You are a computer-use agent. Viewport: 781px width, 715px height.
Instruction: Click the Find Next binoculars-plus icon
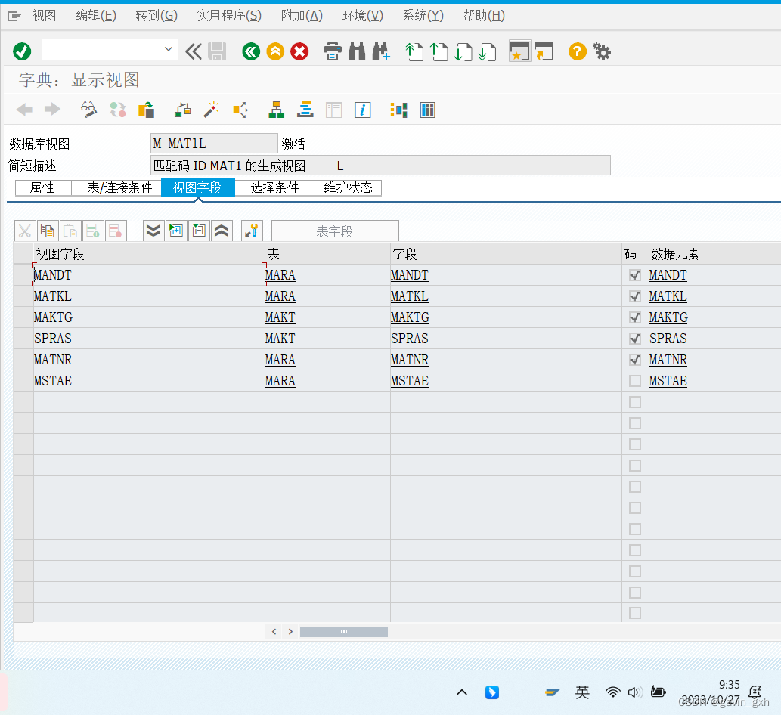pyautogui.click(x=381, y=51)
